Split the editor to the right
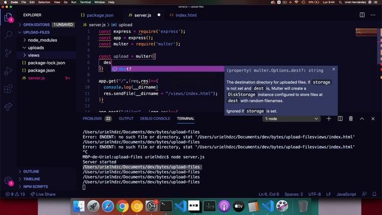This screenshot has width=382, height=215. click(x=362, y=15)
